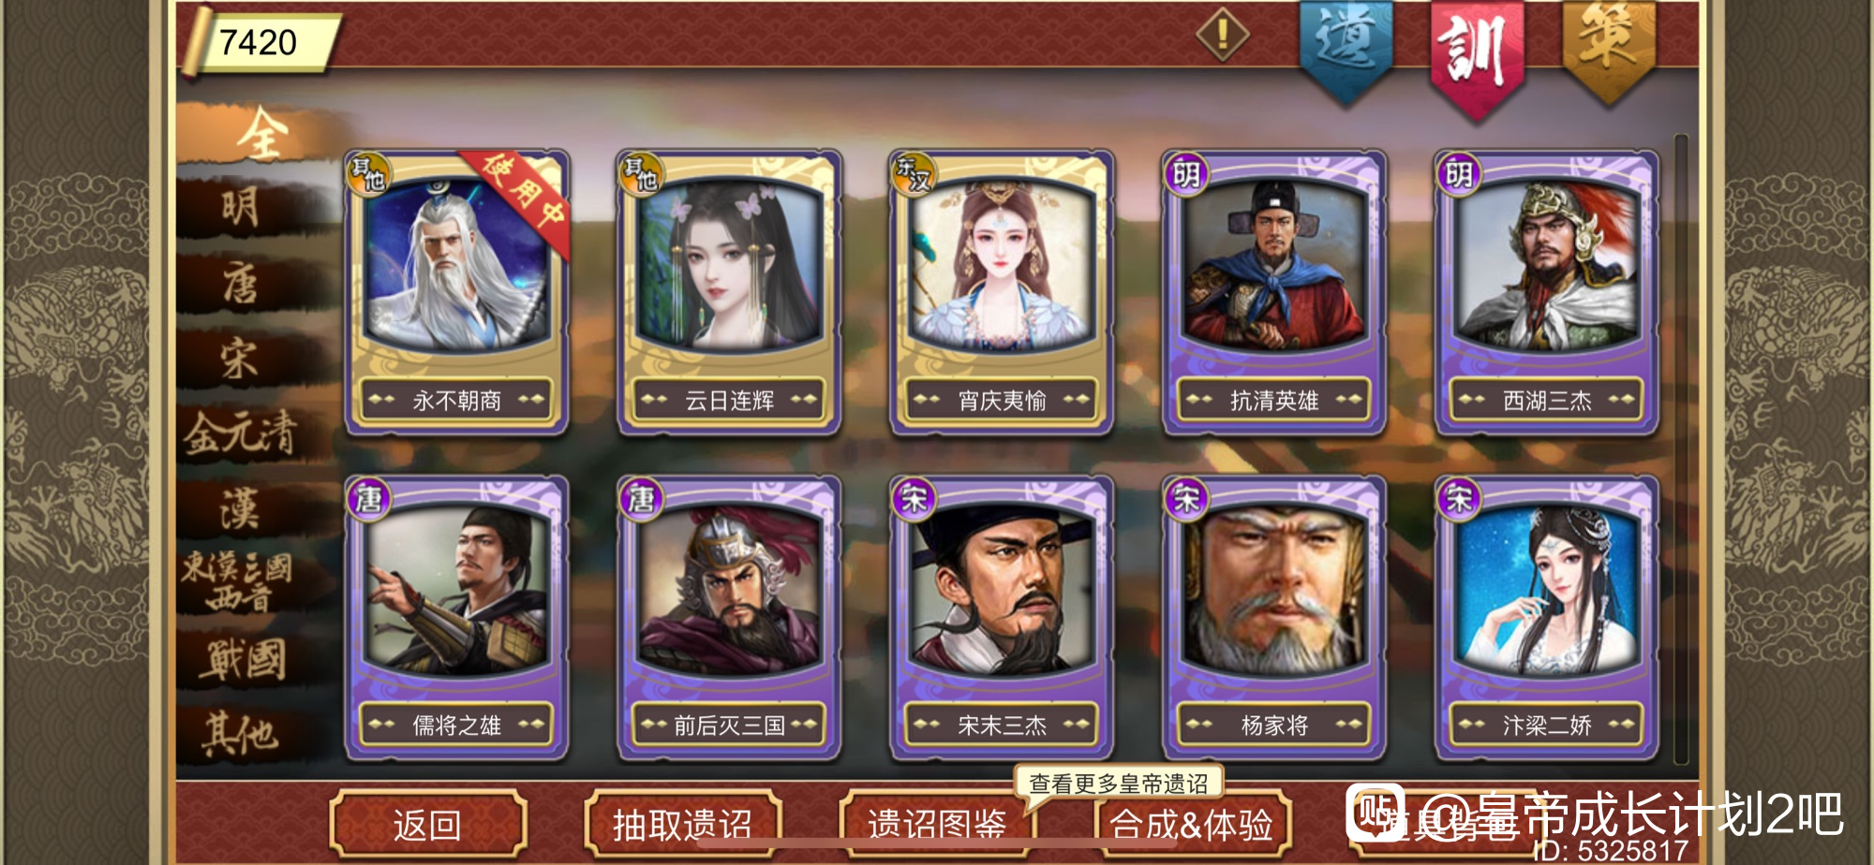The height and width of the screenshot is (865, 1874).
Task: Open the 西湖三杰 card
Action: tap(1547, 292)
